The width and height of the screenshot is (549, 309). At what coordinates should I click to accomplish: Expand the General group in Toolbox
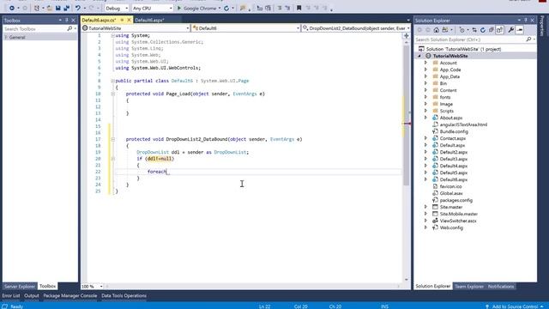(6, 37)
